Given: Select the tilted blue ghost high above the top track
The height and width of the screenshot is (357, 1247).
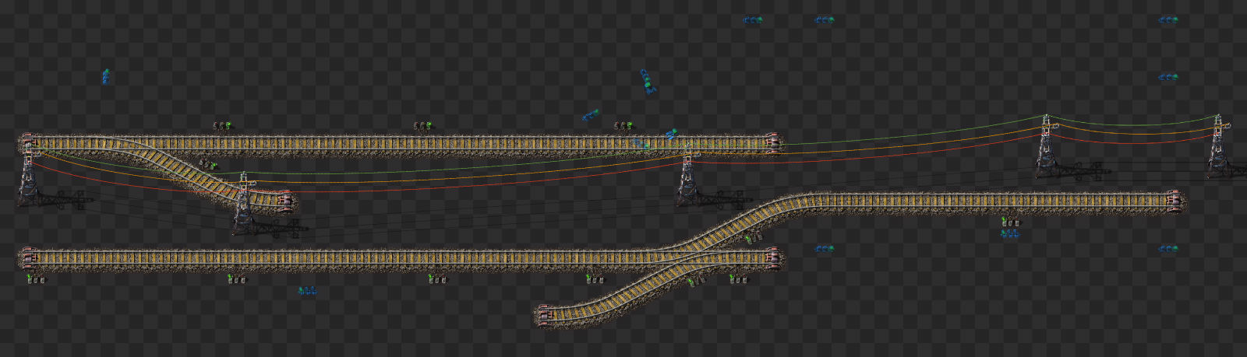Looking at the screenshot, I should 648,81.
